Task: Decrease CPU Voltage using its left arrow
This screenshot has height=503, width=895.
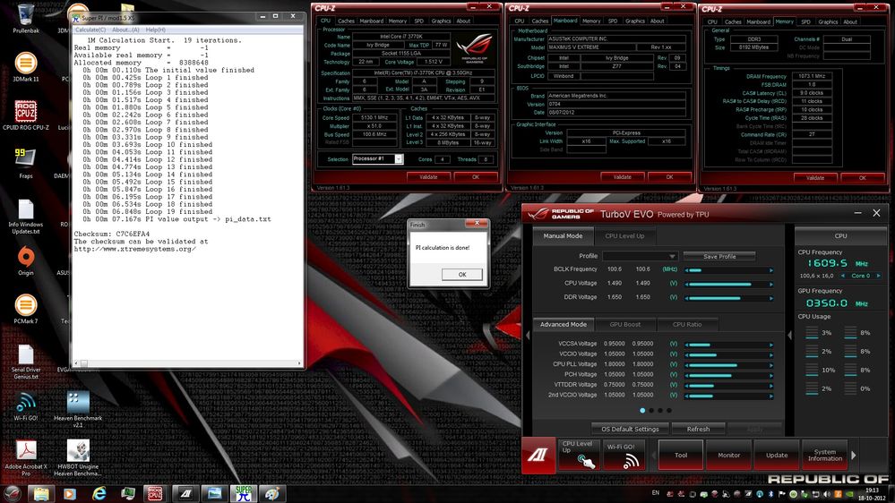Action: pyautogui.click(x=686, y=284)
